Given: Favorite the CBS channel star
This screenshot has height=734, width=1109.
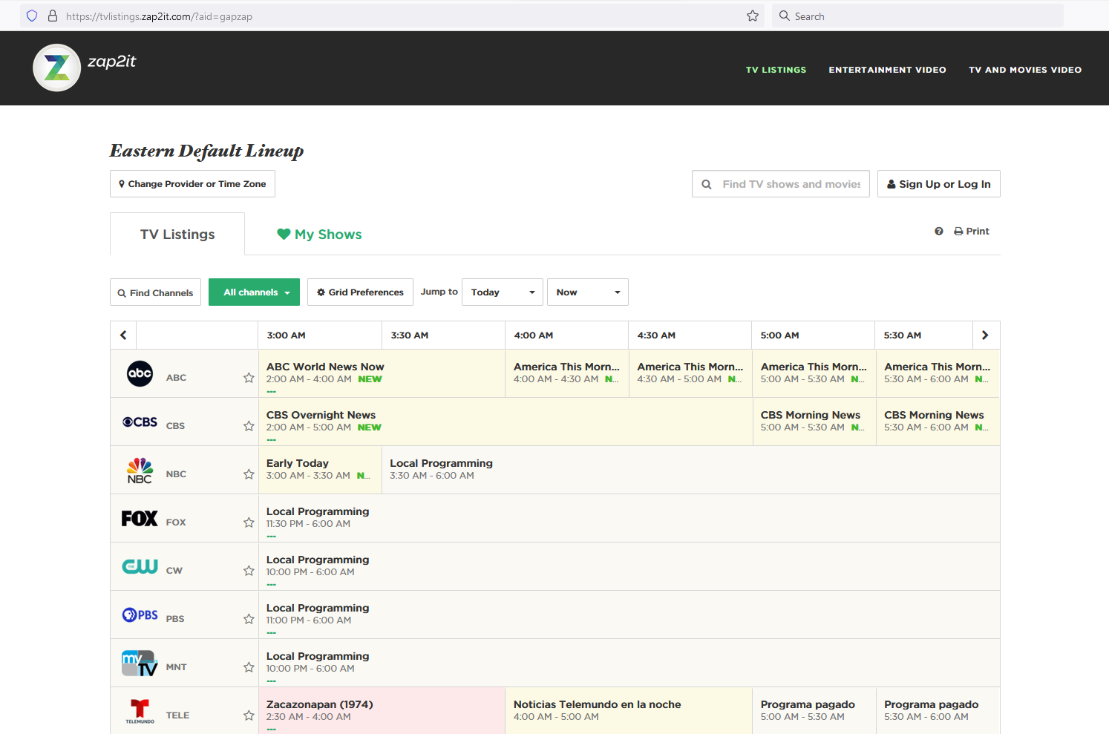Looking at the screenshot, I should [x=249, y=426].
